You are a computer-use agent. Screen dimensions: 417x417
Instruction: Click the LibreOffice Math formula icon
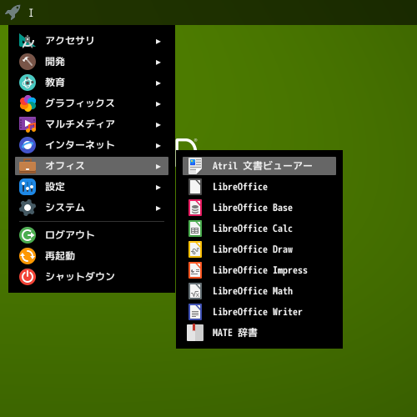pyautogui.click(x=195, y=291)
